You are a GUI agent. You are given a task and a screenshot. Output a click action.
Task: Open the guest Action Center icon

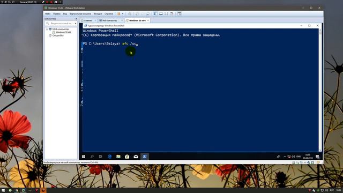click(317, 157)
